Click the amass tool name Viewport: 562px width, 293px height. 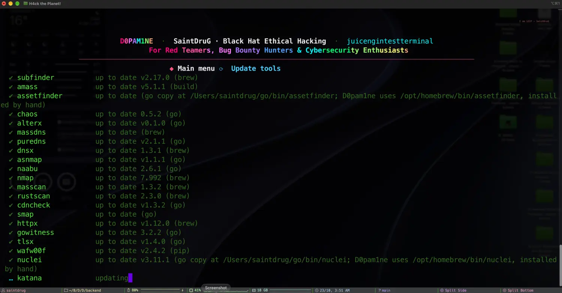click(27, 87)
